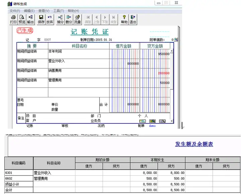Click the 发生额及余额表 title link
Screen dimensions: 241x194
(194, 144)
